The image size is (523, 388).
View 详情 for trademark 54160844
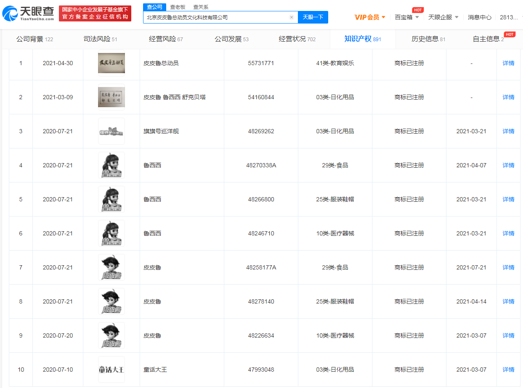pyautogui.click(x=508, y=97)
